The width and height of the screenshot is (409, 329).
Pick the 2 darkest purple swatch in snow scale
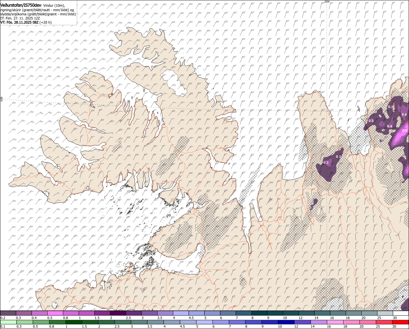coord(118,313)
